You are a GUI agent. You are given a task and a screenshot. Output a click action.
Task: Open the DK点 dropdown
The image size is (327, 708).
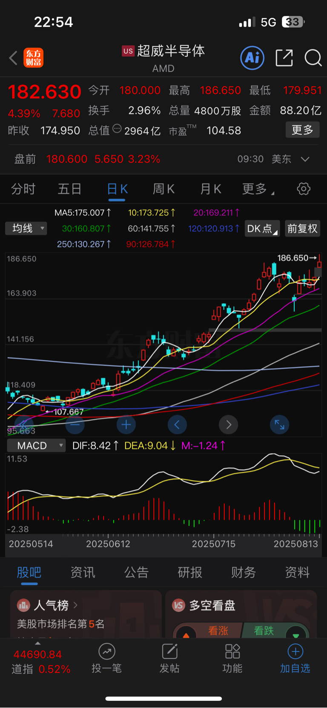[x=262, y=229]
